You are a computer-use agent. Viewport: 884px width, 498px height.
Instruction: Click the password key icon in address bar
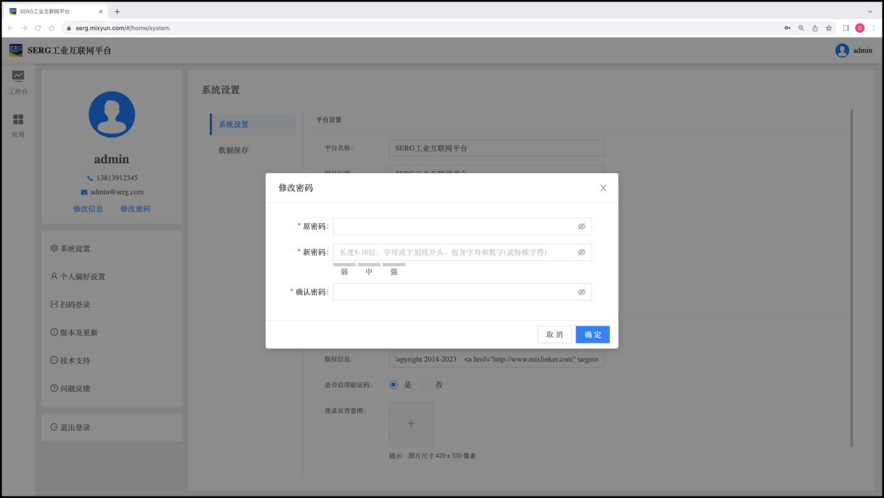(787, 28)
